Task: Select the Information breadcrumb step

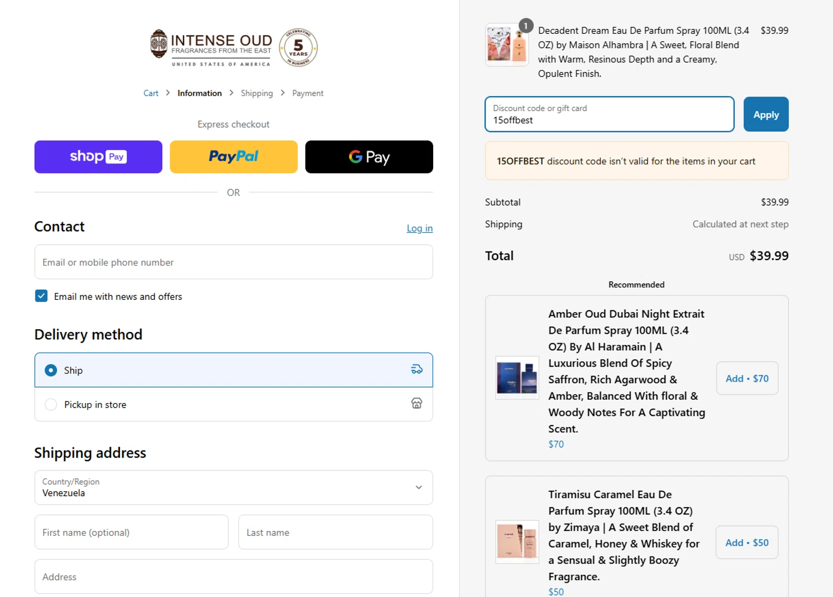Action: tap(199, 93)
